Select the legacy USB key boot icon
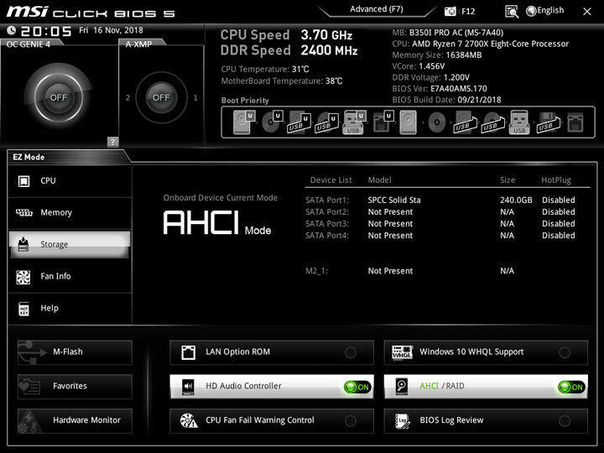 (519, 122)
